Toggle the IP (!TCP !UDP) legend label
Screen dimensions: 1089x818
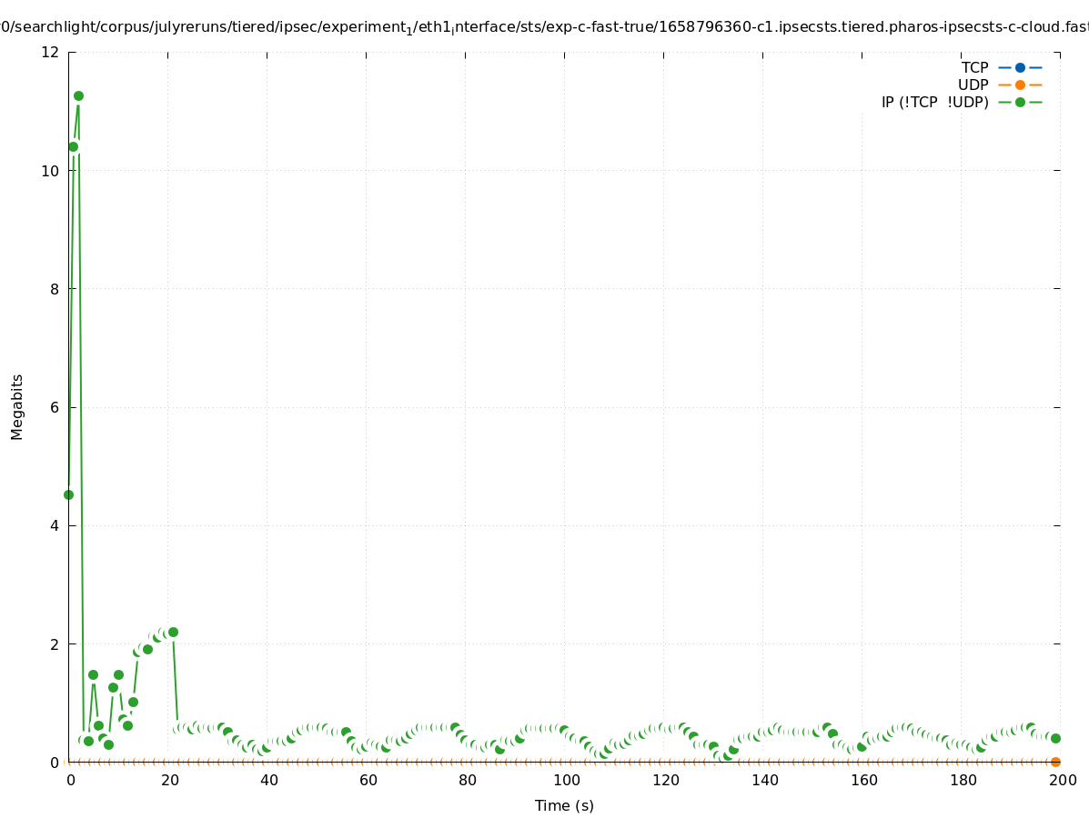click(934, 102)
